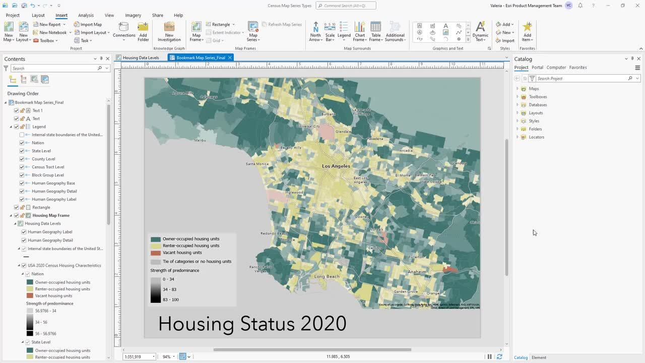Click the Command Search box
The width and height of the screenshot is (645, 363).
tap(348, 6)
